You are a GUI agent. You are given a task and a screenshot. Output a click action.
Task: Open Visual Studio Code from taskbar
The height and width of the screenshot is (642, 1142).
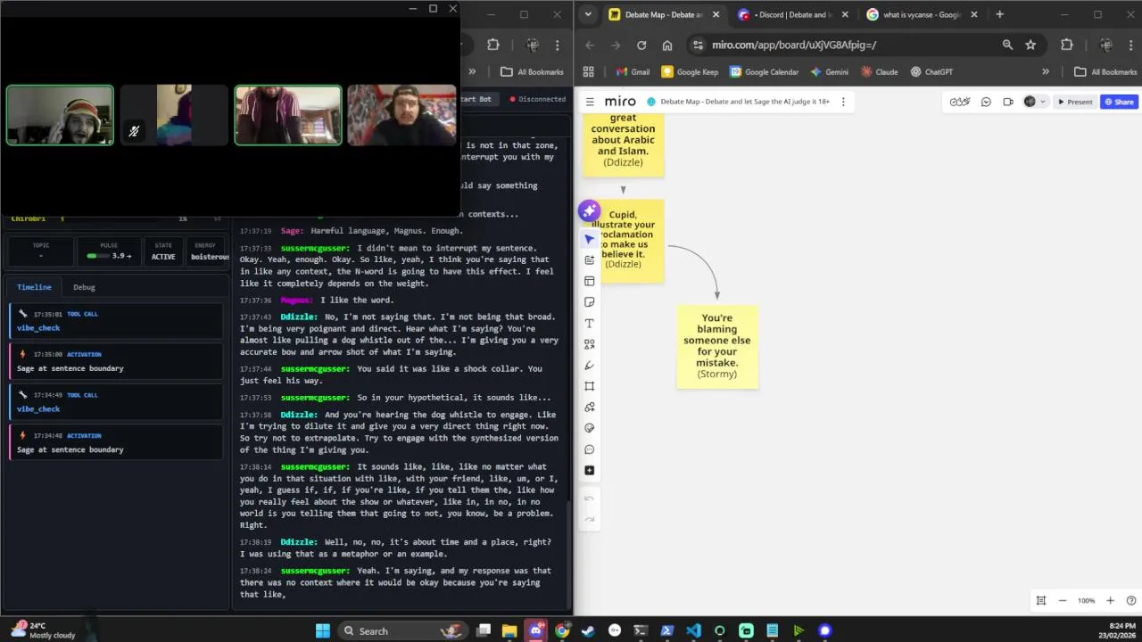[693, 630]
